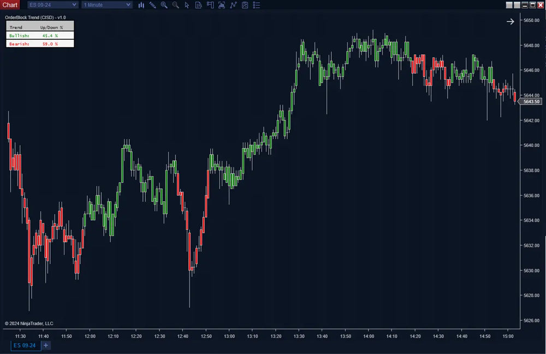The image size is (546, 354).
Task: Click the zoom out magnifier tool
Action: [x=175, y=5]
